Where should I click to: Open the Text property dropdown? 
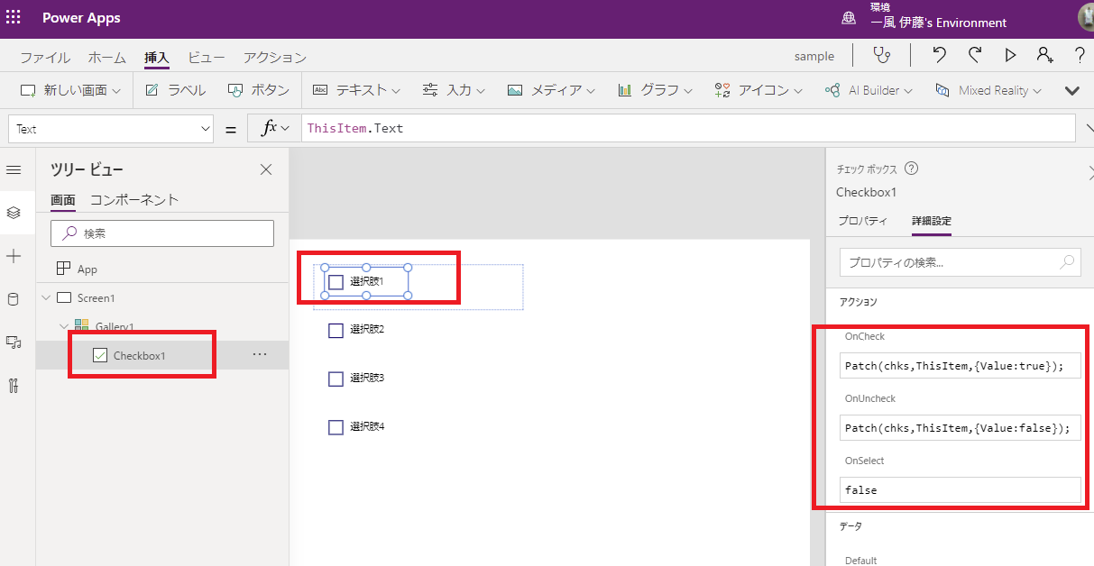[110, 128]
